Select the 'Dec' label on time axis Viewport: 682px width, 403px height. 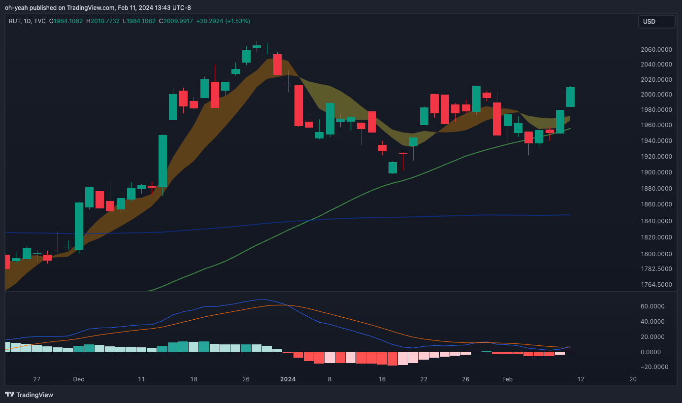click(78, 379)
